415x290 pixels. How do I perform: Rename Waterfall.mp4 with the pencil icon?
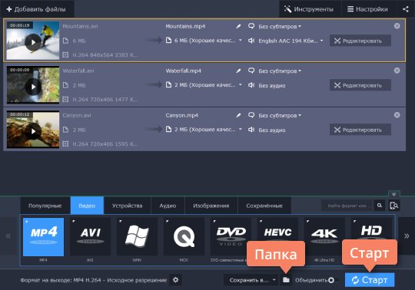(238, 71)
